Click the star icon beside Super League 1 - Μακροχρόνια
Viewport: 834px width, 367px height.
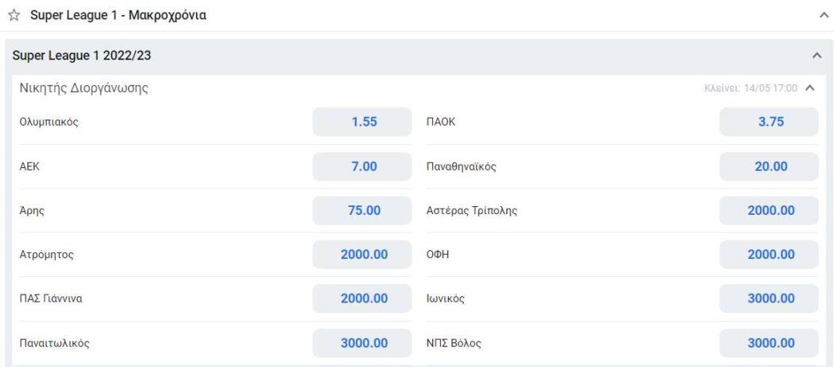click(x=14, y=16)
